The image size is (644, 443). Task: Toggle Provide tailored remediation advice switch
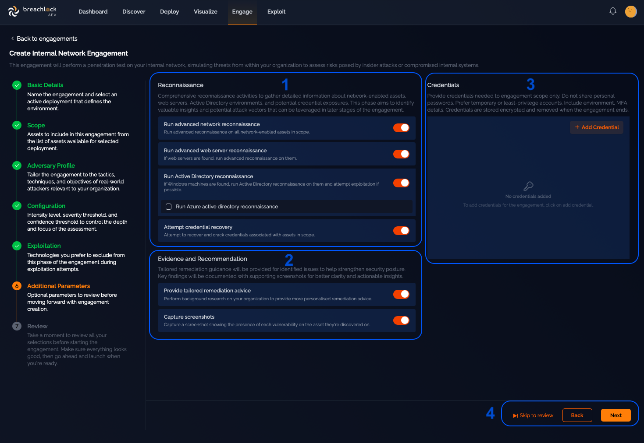point(401,294)
